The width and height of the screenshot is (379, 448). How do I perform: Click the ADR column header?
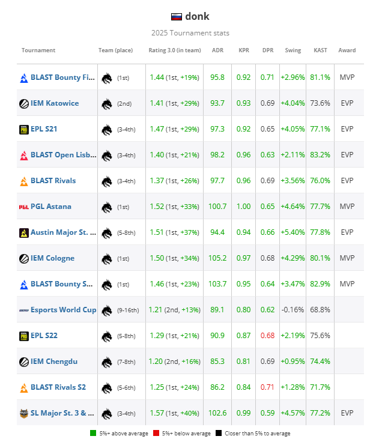click(x=217, y=50)
